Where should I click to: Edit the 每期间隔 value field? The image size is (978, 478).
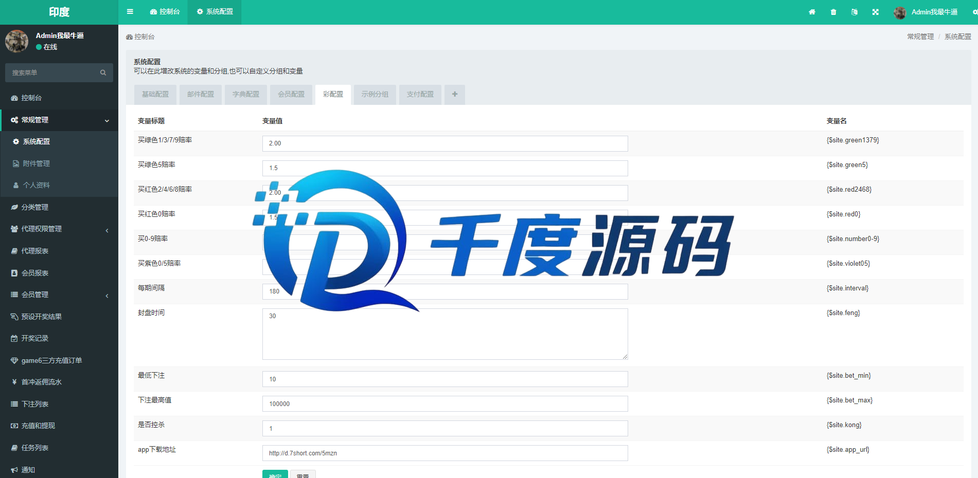[445, 291]
